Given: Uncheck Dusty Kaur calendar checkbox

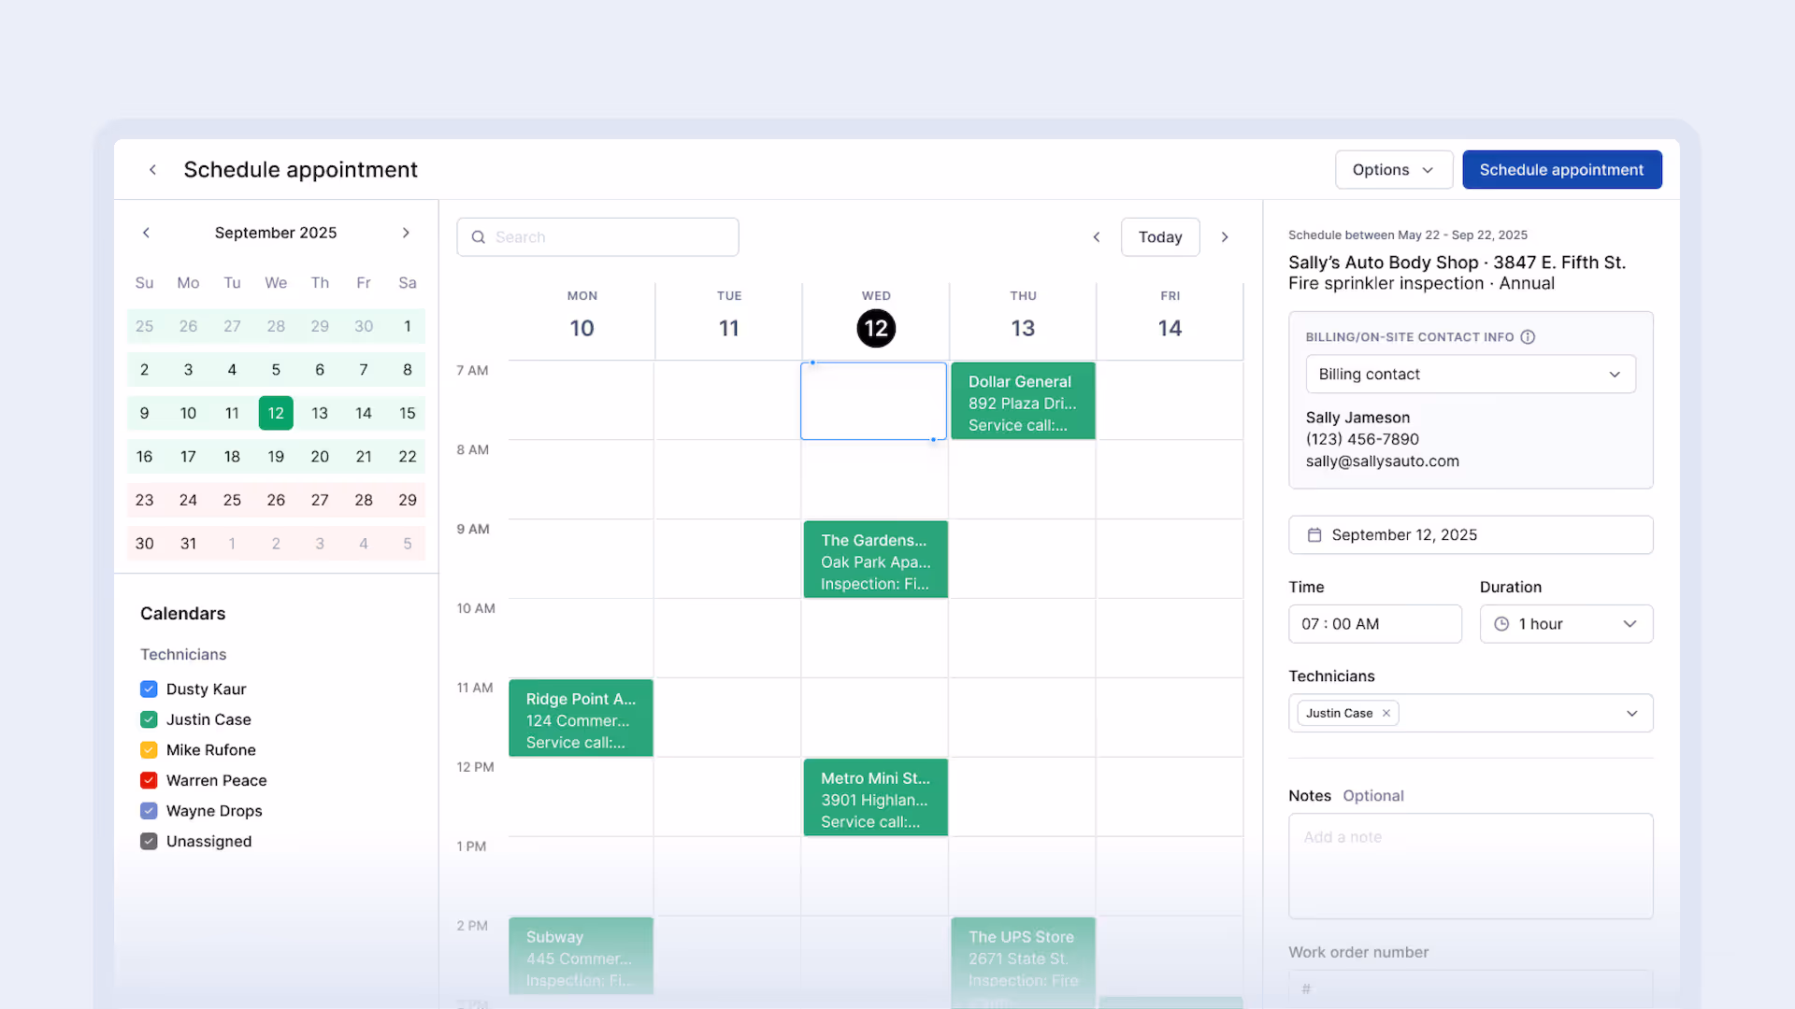Looking at the screenshot, I should (x=149, y=689).
